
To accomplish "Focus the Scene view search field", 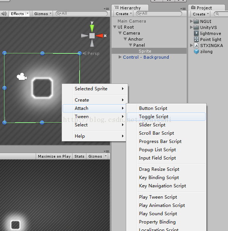I will coord(82,14).
